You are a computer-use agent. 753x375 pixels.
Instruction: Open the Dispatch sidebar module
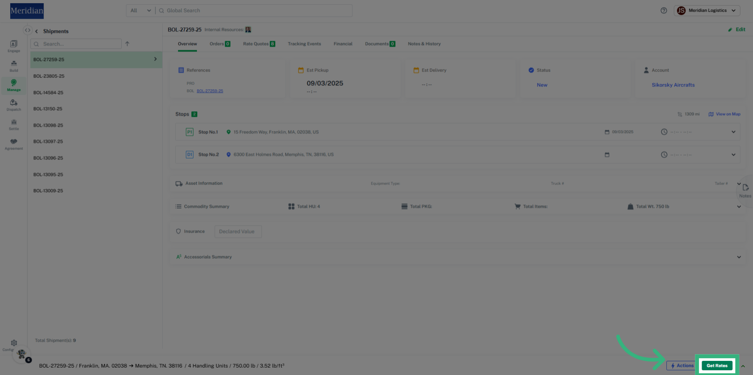click(x=14, y=105)
